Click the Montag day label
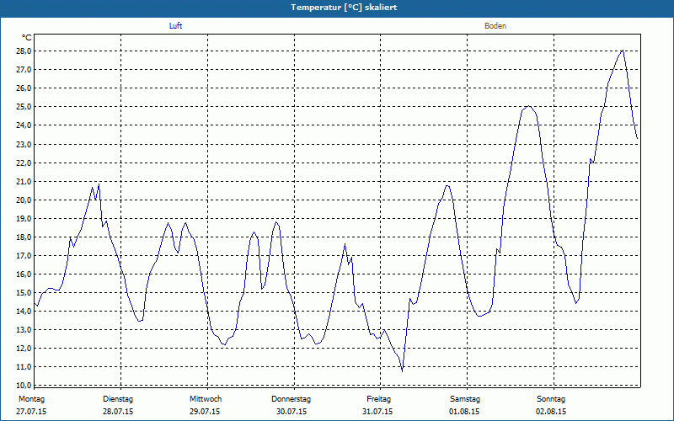This screenshot has height=421, width=674. pos(31,399)
